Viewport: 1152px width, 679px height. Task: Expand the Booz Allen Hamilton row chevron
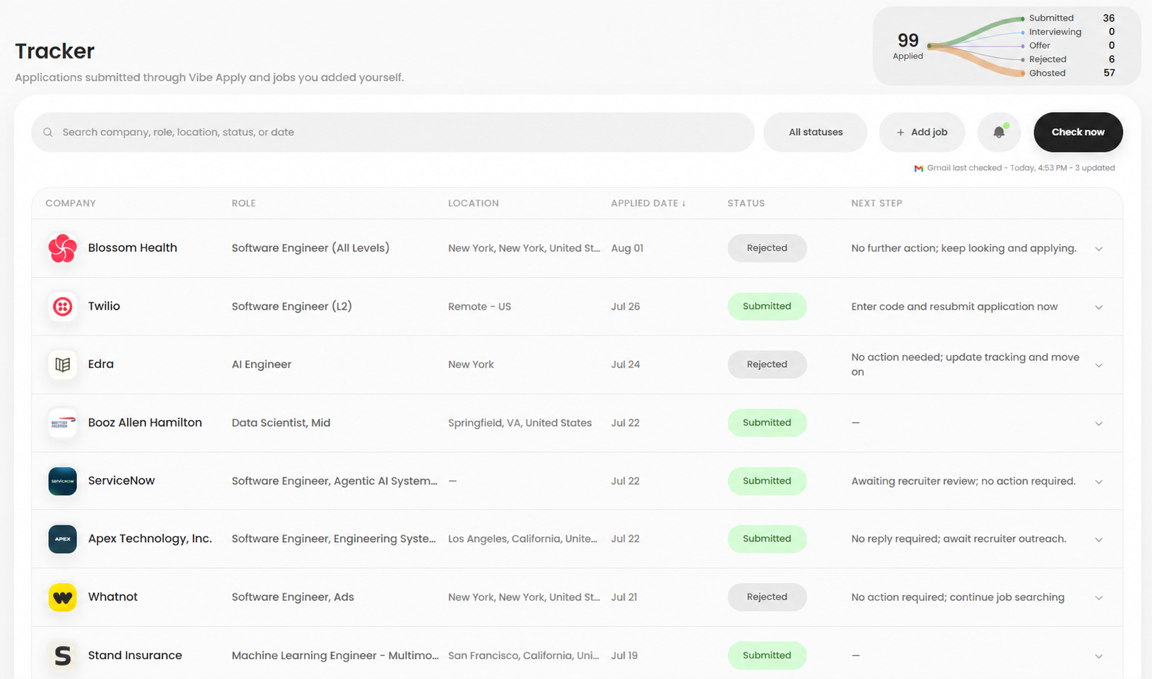click(1098, 424)
